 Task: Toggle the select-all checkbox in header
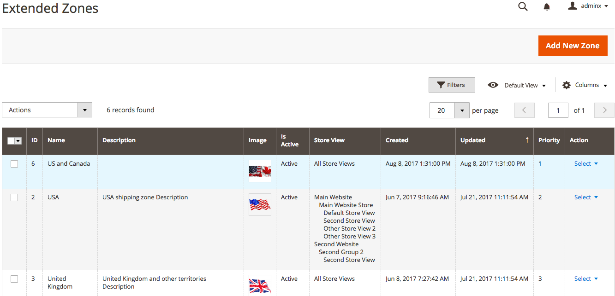[11, 141]
